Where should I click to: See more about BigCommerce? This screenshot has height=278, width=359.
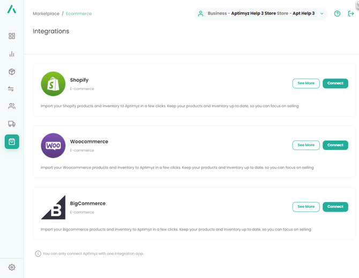306,207
